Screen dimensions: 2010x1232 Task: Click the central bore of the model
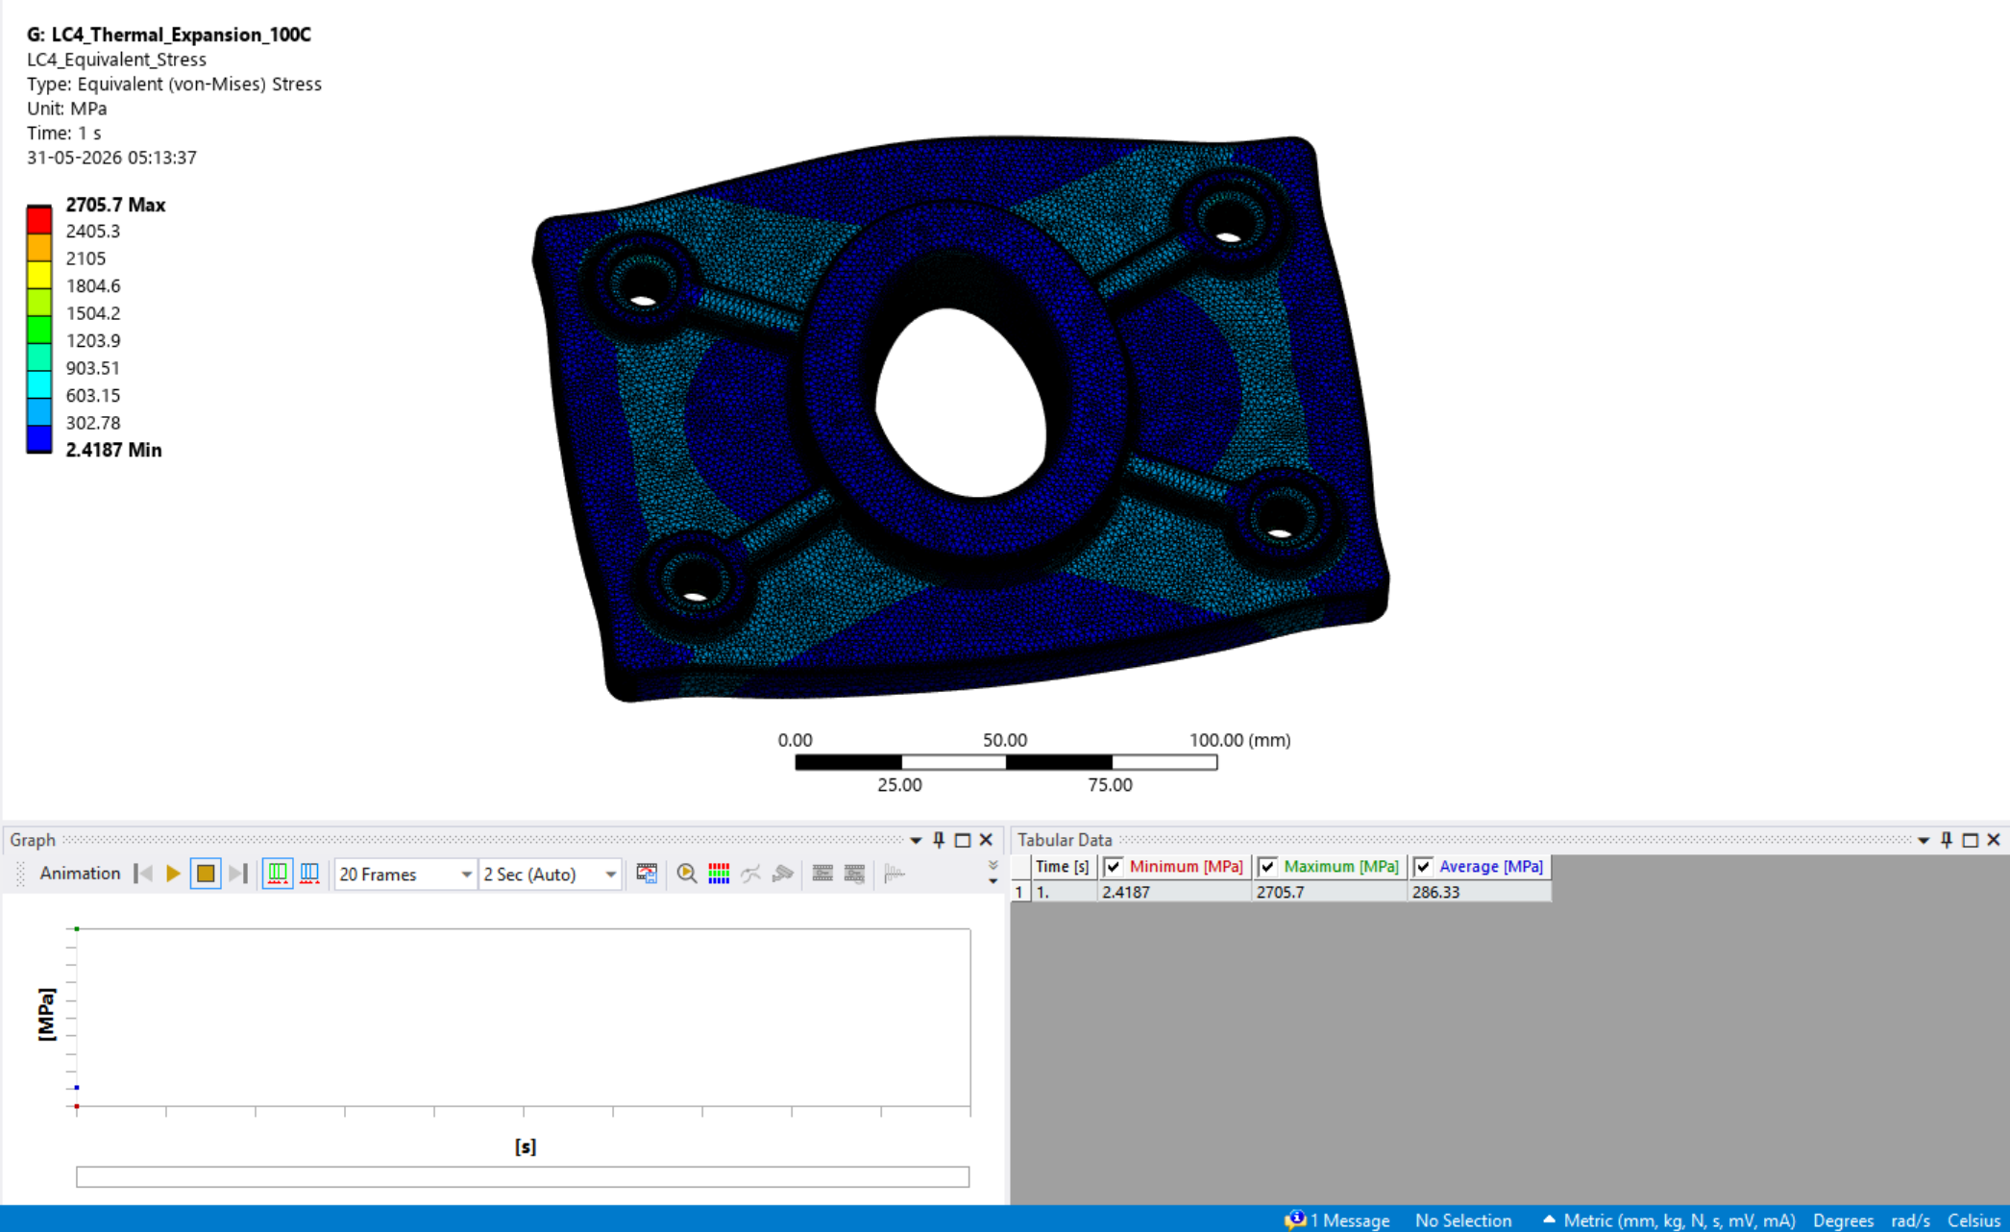(x=961, y=404)
